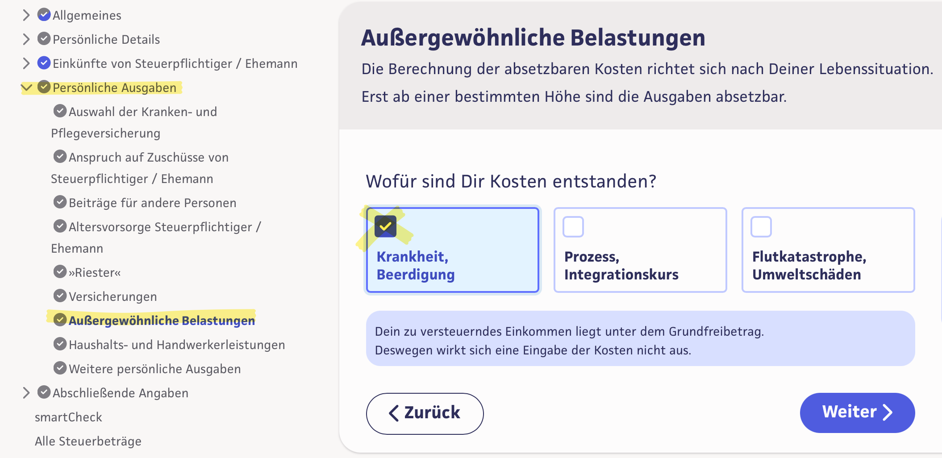Enable the Flutkatastrophe, Umweltschäden checkbox
This screenshot has height=458, width=942.
(761, 227)
